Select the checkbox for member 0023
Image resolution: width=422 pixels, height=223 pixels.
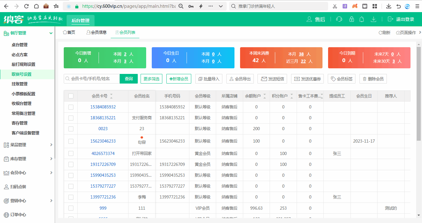tap(71, 129)
